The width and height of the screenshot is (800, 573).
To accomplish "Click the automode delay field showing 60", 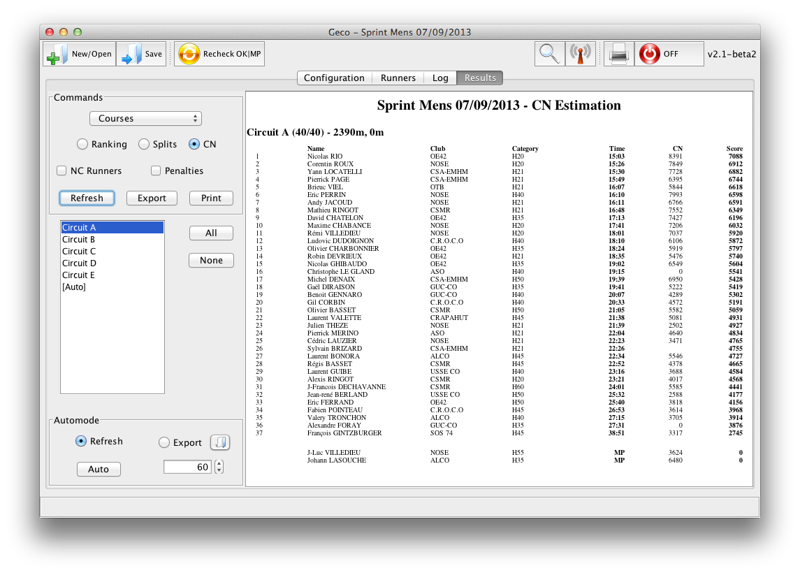I will point(187,467).
